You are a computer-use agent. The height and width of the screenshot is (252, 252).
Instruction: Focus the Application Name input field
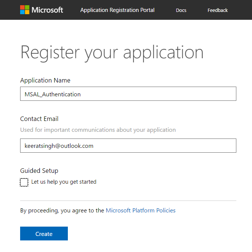click(128, 94)
